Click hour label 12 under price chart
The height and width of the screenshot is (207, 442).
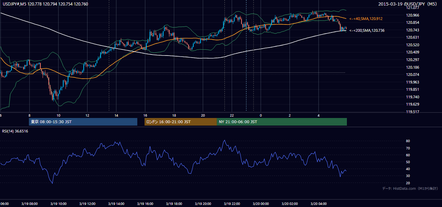click(x=88, y=116)
